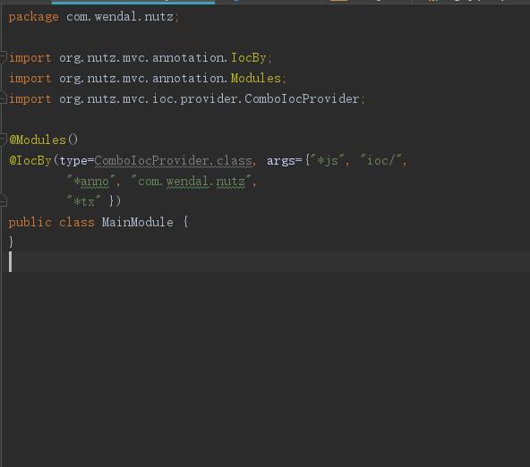Viewport: 530px width, 467px height.
Task: Click the underlined ComboIocProvider.class reference
Action: click(x=174, y=161)
